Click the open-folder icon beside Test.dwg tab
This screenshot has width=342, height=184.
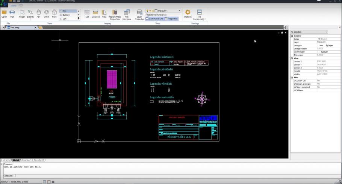tap(40, 27)
